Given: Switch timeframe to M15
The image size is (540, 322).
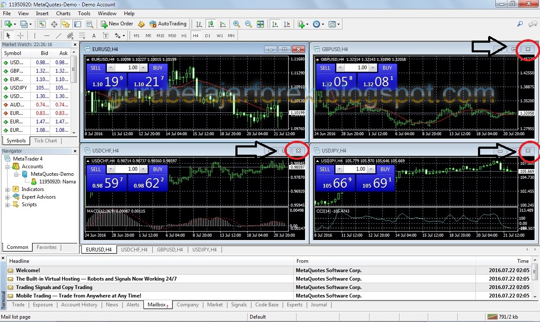Looking at the screenshot, I should point(160,36).
